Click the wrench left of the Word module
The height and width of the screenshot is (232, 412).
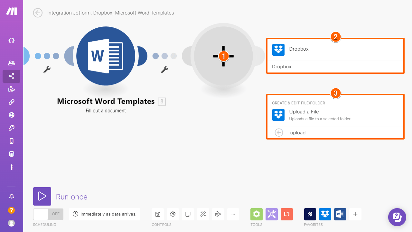47,70
